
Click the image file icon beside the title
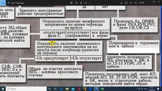[9, 3]
